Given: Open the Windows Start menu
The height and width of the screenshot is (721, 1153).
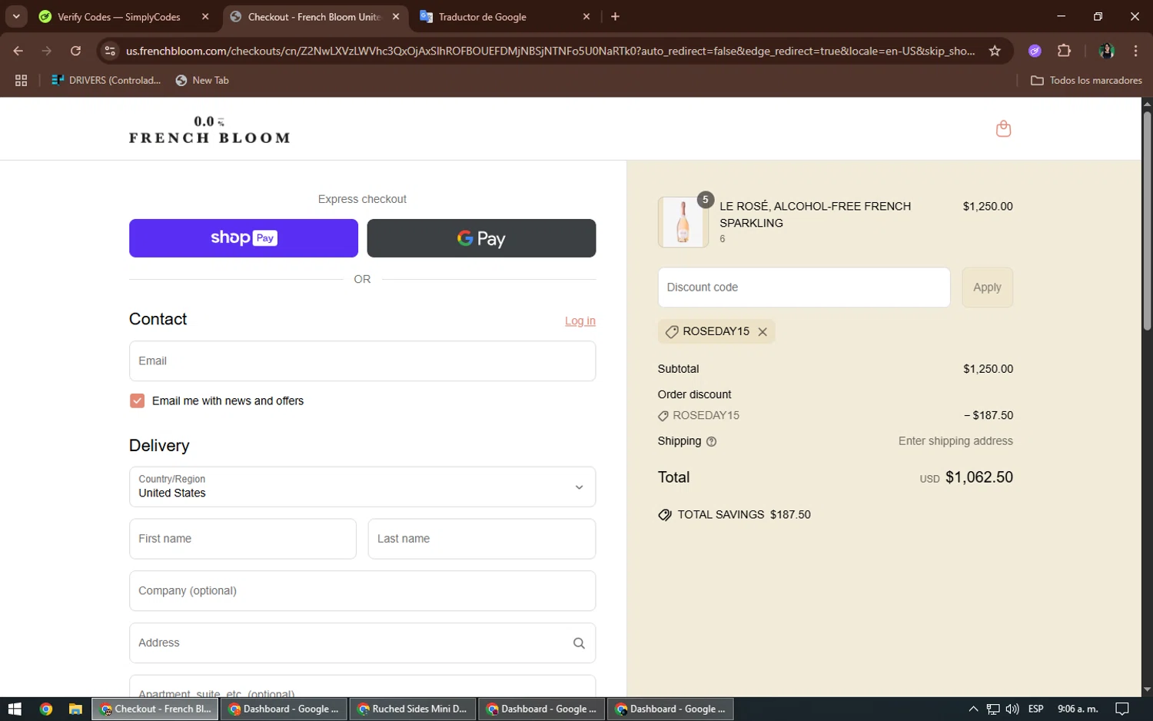Looking at the screenshot, I should click(x=15, y=709).
